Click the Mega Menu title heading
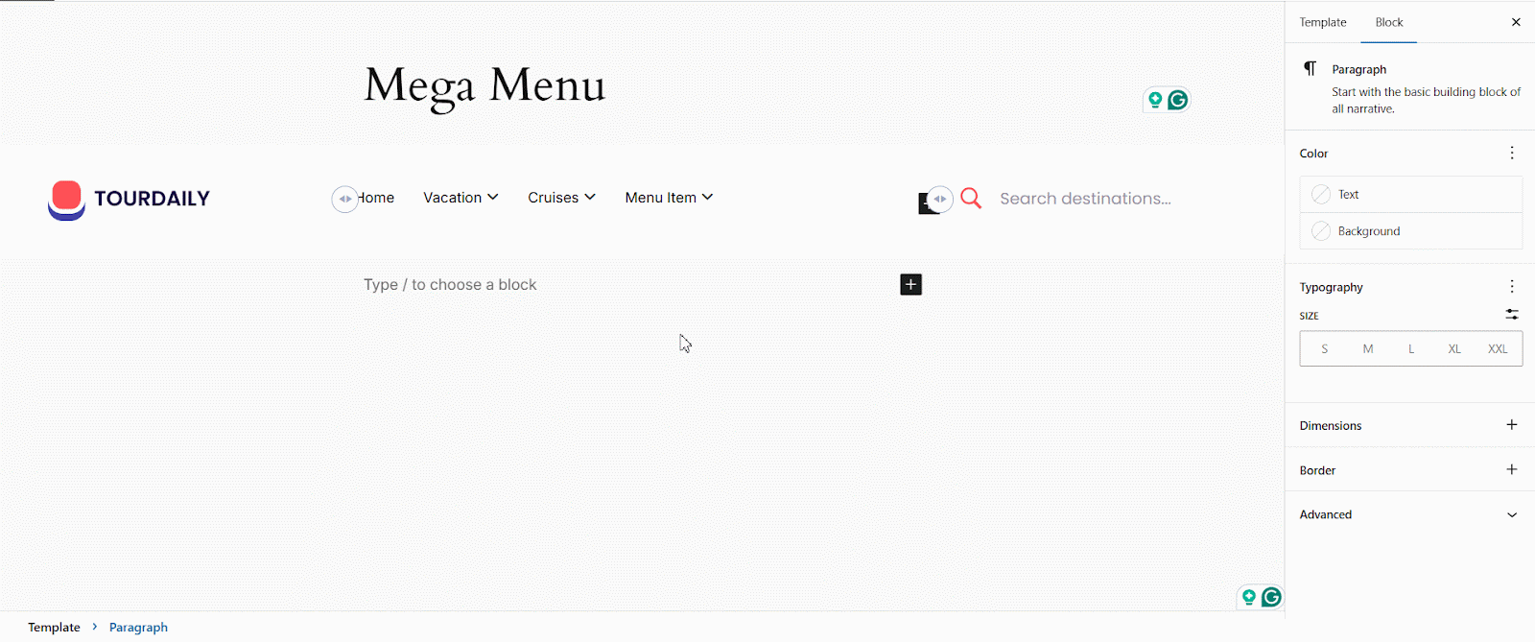The height and width of the screenshot is (642, 1535). click(x=484, y=85)
